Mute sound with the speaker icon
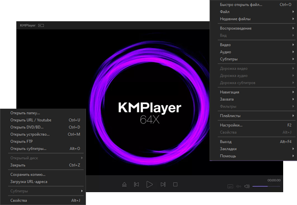 [247, 186]
